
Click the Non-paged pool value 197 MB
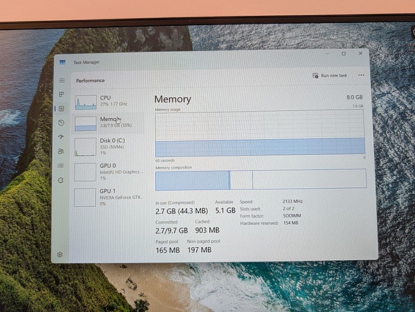click(199, 249)
